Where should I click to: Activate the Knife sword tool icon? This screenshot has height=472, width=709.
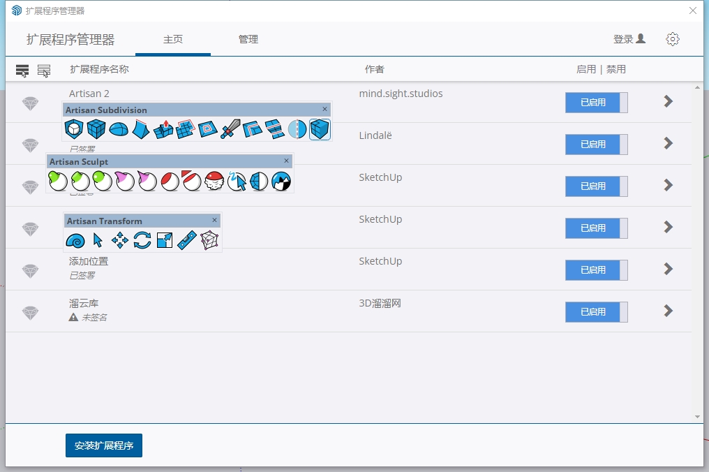pos(230,129)
